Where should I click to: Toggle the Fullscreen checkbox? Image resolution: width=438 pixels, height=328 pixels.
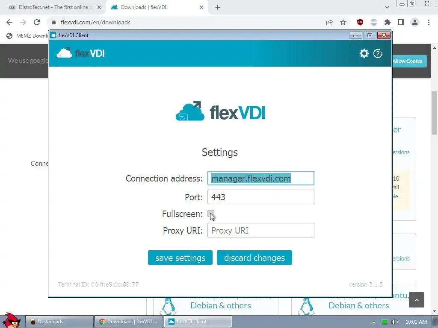tap(211, 214)
